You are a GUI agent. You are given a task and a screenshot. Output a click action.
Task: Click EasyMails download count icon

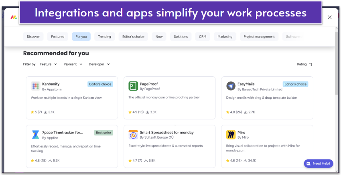pyautogui.click(x=246, y=112)
